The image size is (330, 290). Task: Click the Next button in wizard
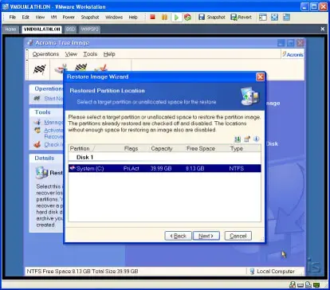point(206,236)
